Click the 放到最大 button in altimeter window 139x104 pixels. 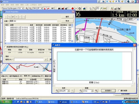pyautogui.click(x=108, y=91)
